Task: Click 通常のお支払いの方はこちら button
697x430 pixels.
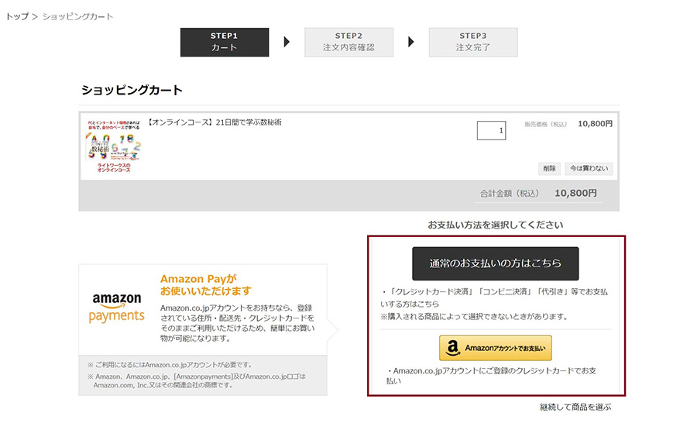Action: click(496, 263)
